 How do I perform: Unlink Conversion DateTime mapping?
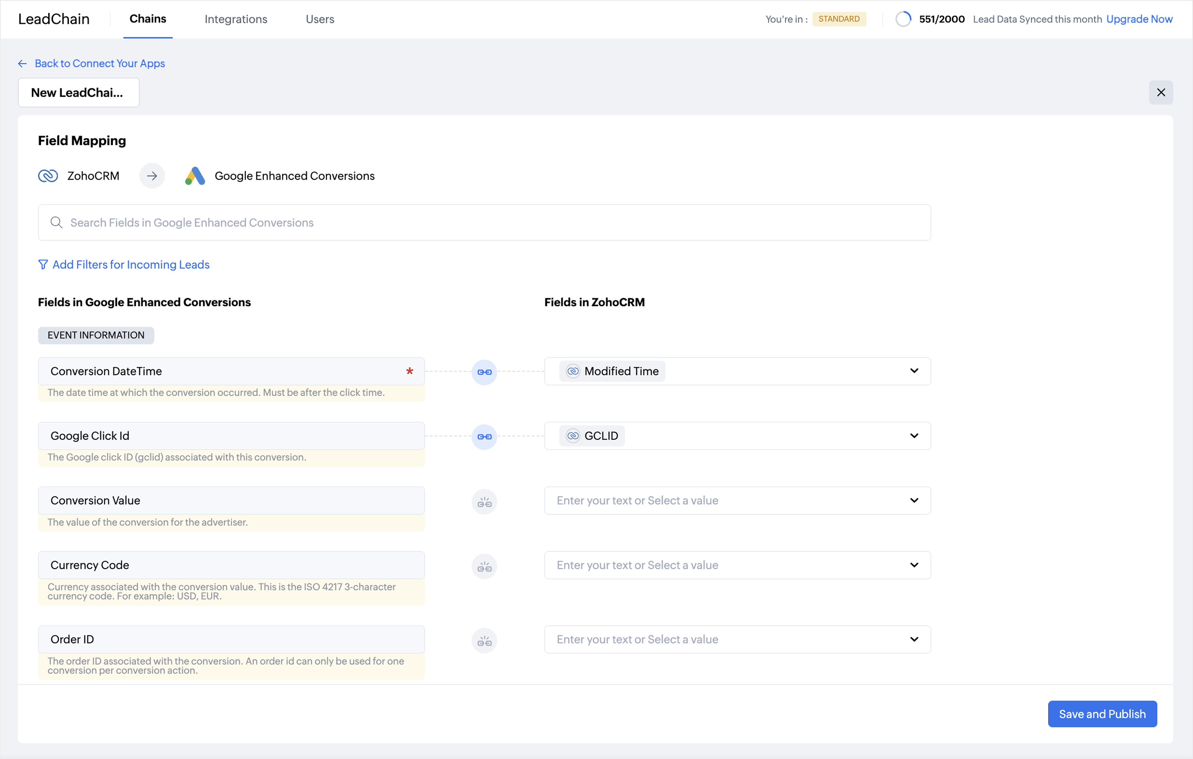484,372
